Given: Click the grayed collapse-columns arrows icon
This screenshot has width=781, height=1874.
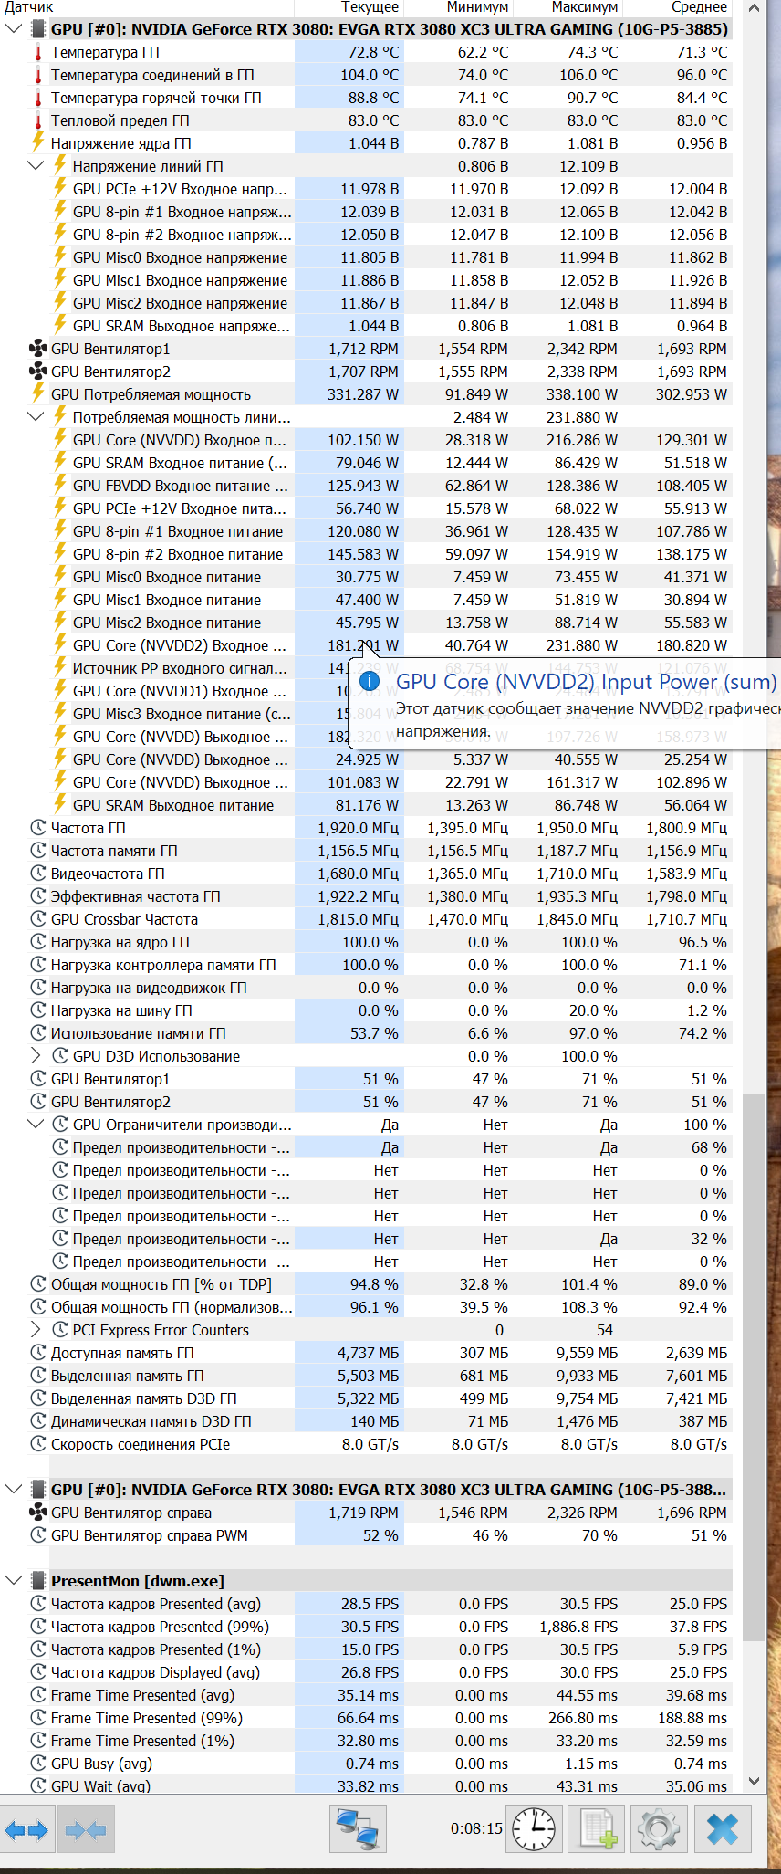Looking at the screenshot, I should tap(86, 1829).
